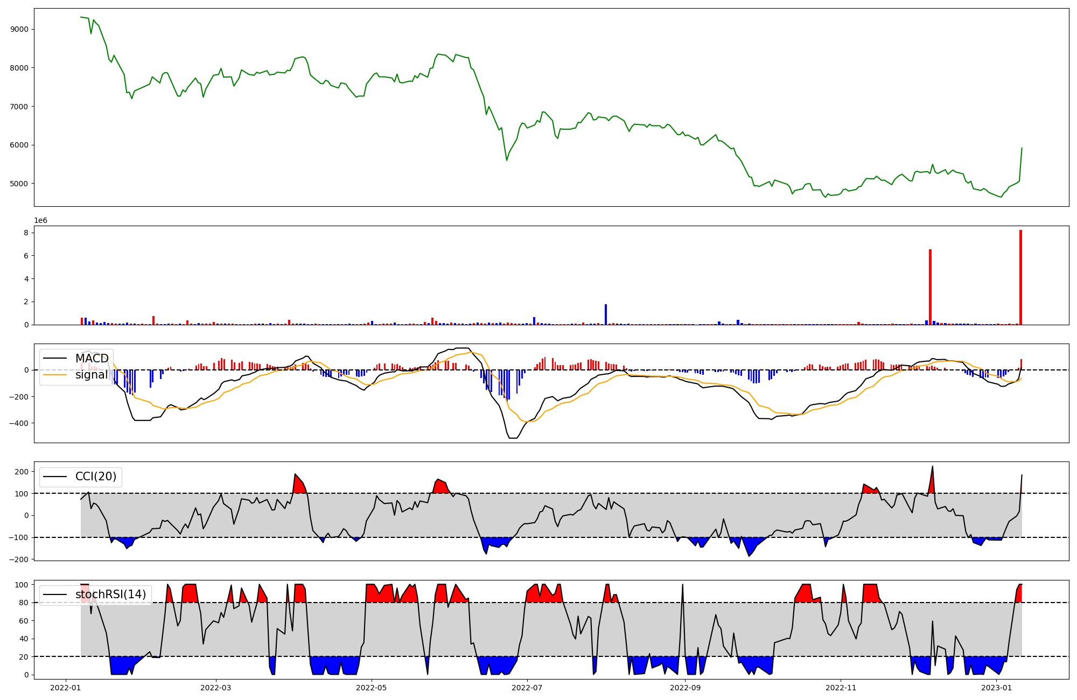The width and height of the screenshot is (1077, 700).
Task: Click the tallest red volume bar at far right
Action: pyautogui.click(x=1020, y=277)
